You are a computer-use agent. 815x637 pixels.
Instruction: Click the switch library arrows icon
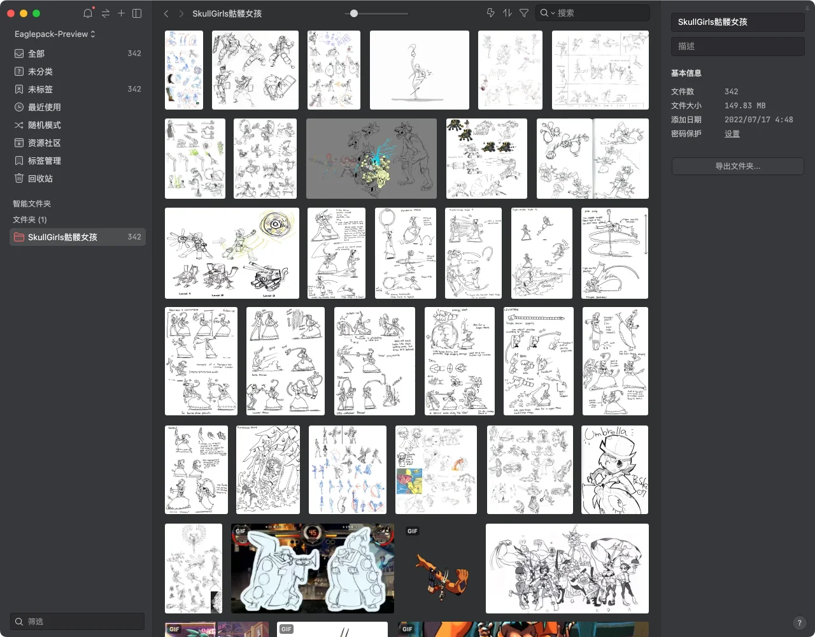pyautogui.click(x=105, y=13)
